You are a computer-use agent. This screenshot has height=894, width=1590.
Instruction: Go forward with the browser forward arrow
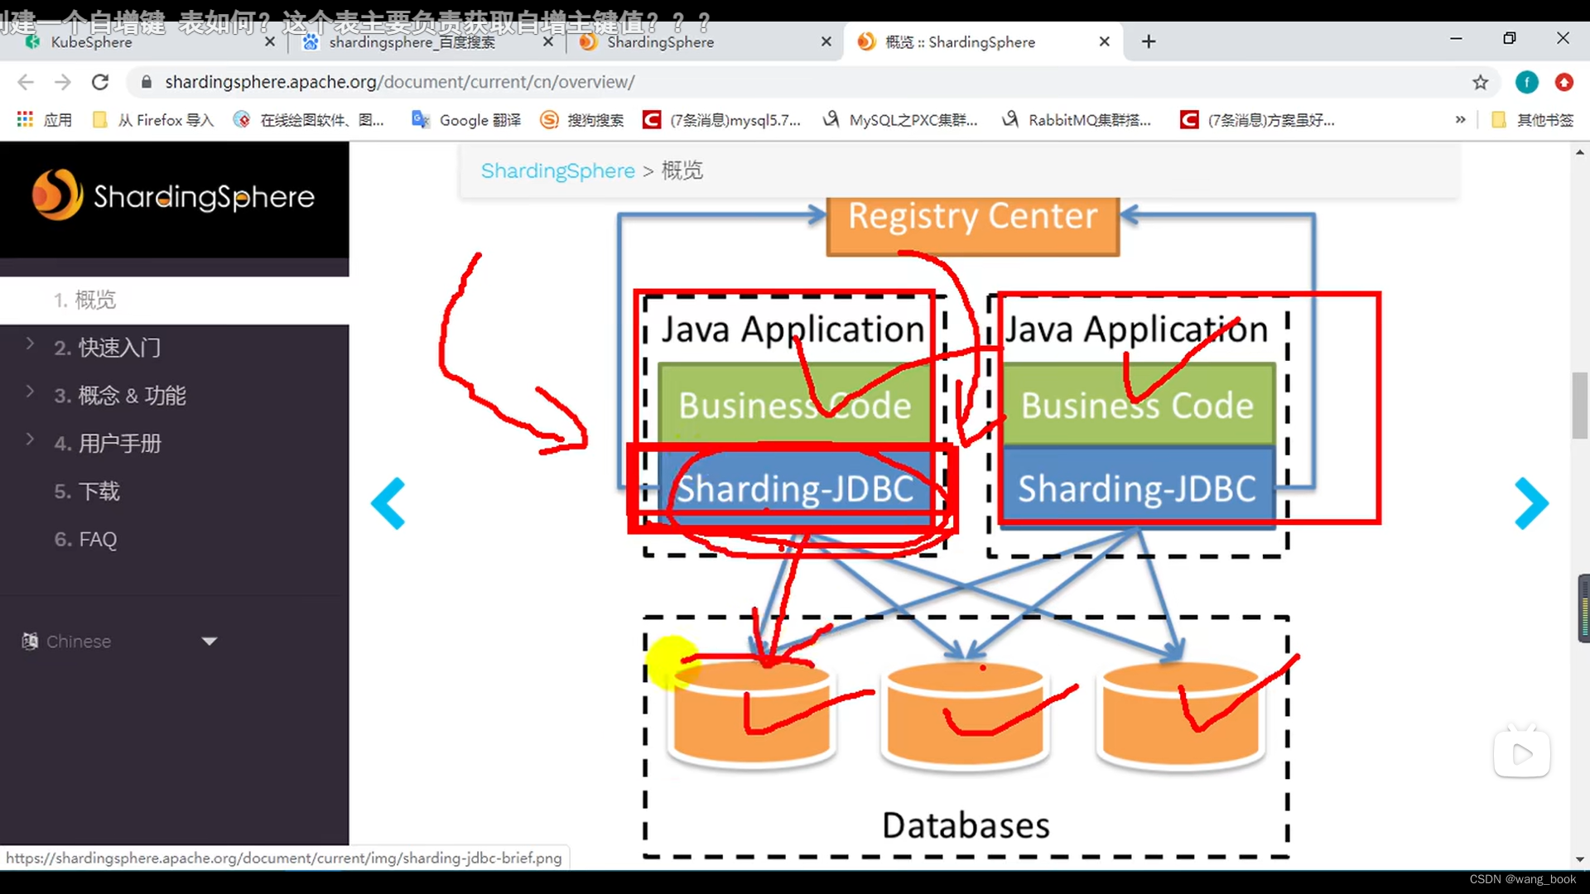[63, 82]
